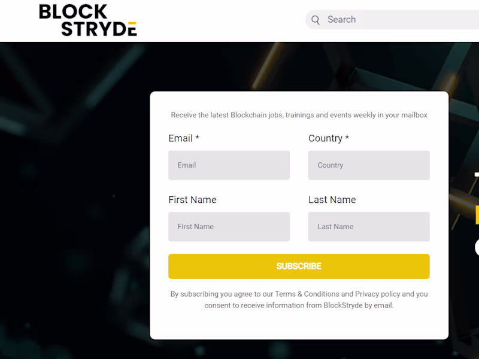Open the Country field
The height and width of the screenshot is (359, 479).
(x=369, y=165)
